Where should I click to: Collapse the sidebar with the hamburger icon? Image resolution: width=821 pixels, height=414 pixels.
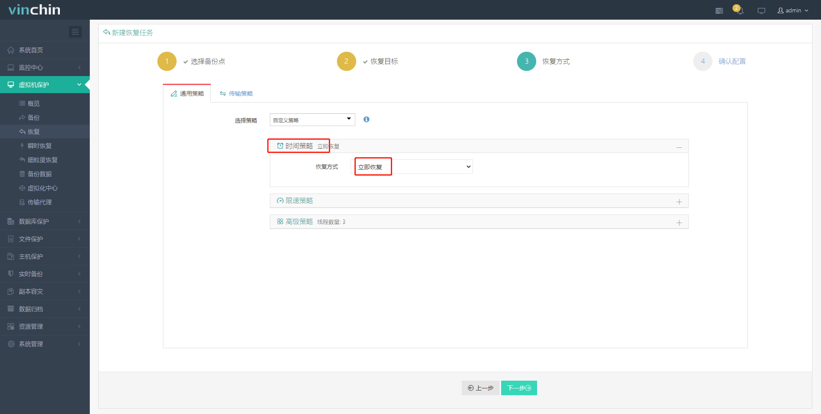tap(75, 32)
